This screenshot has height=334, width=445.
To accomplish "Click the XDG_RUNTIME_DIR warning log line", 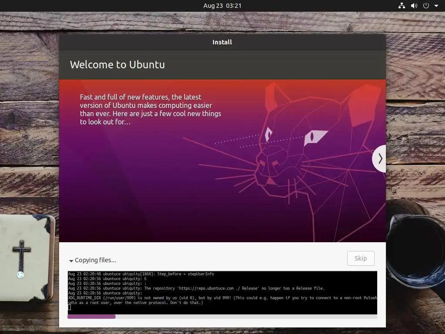I will (222, 297).
